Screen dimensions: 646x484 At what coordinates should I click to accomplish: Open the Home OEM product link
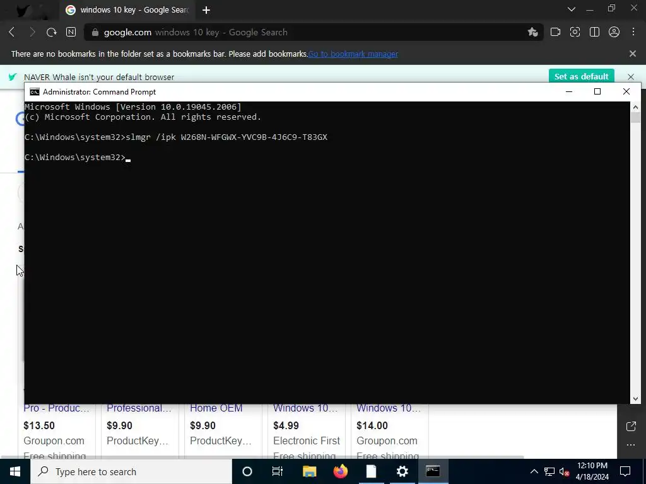216,408
